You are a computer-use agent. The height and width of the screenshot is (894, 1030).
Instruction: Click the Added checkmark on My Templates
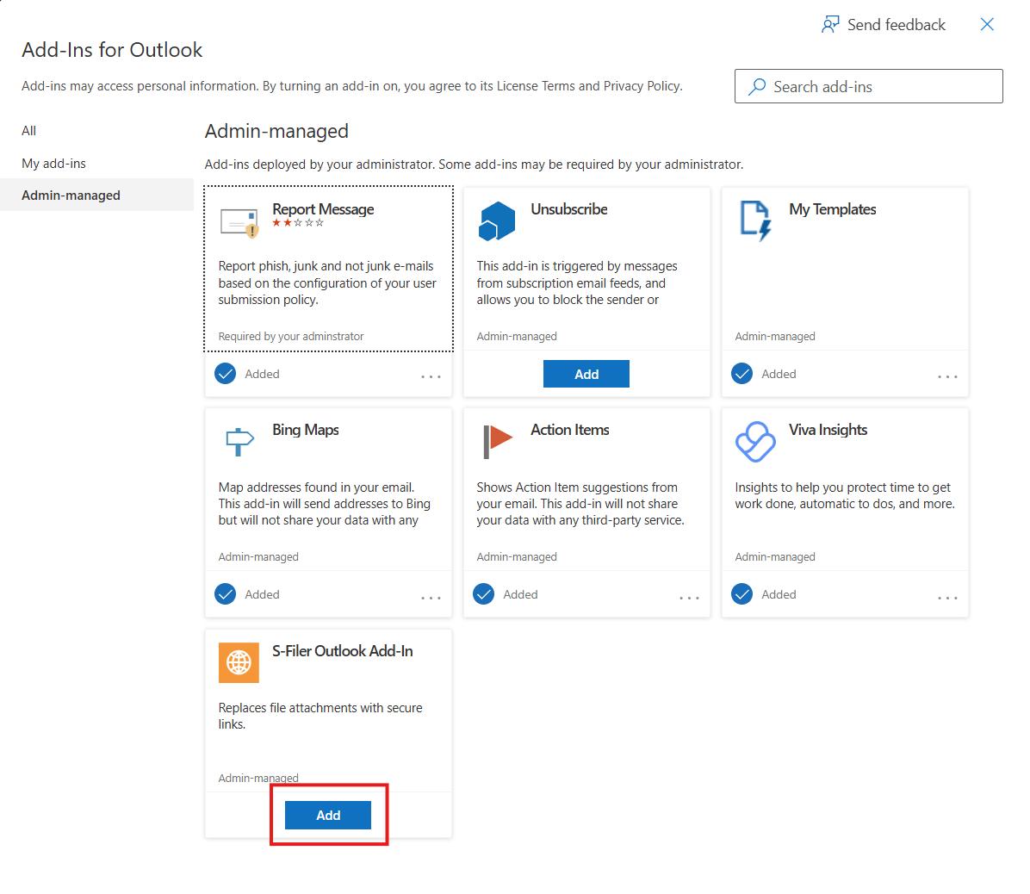click(x=742, y=374)
